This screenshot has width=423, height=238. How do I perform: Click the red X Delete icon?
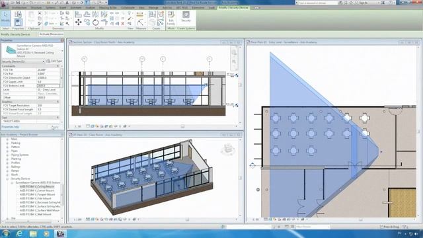click(x=123, y=24)
